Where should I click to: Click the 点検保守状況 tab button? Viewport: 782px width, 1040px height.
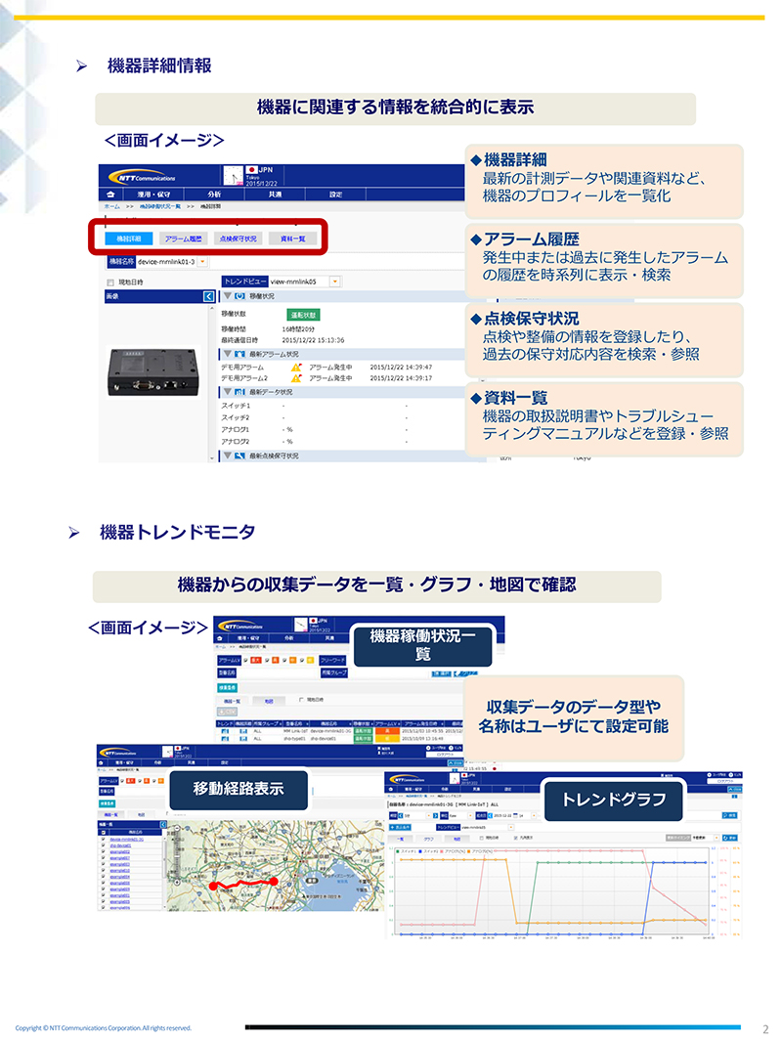point(239,238)
